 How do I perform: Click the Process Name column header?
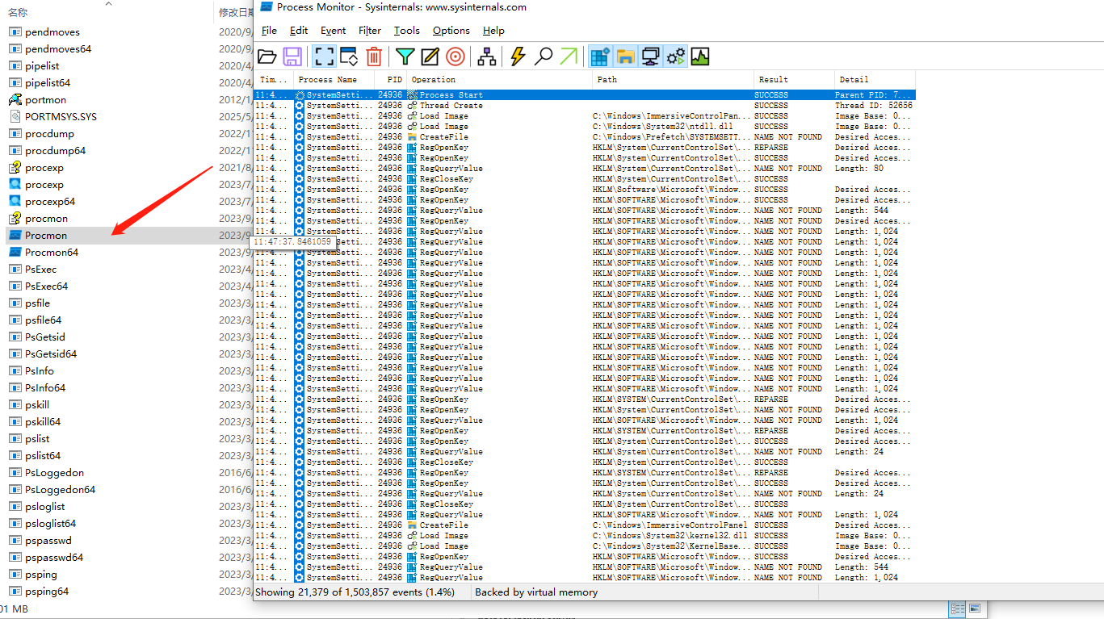334,80
